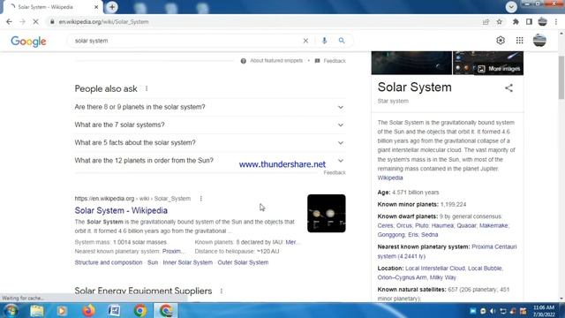Click the address bar URL
This screenshot has height=318, width=565.
point(103,21)
